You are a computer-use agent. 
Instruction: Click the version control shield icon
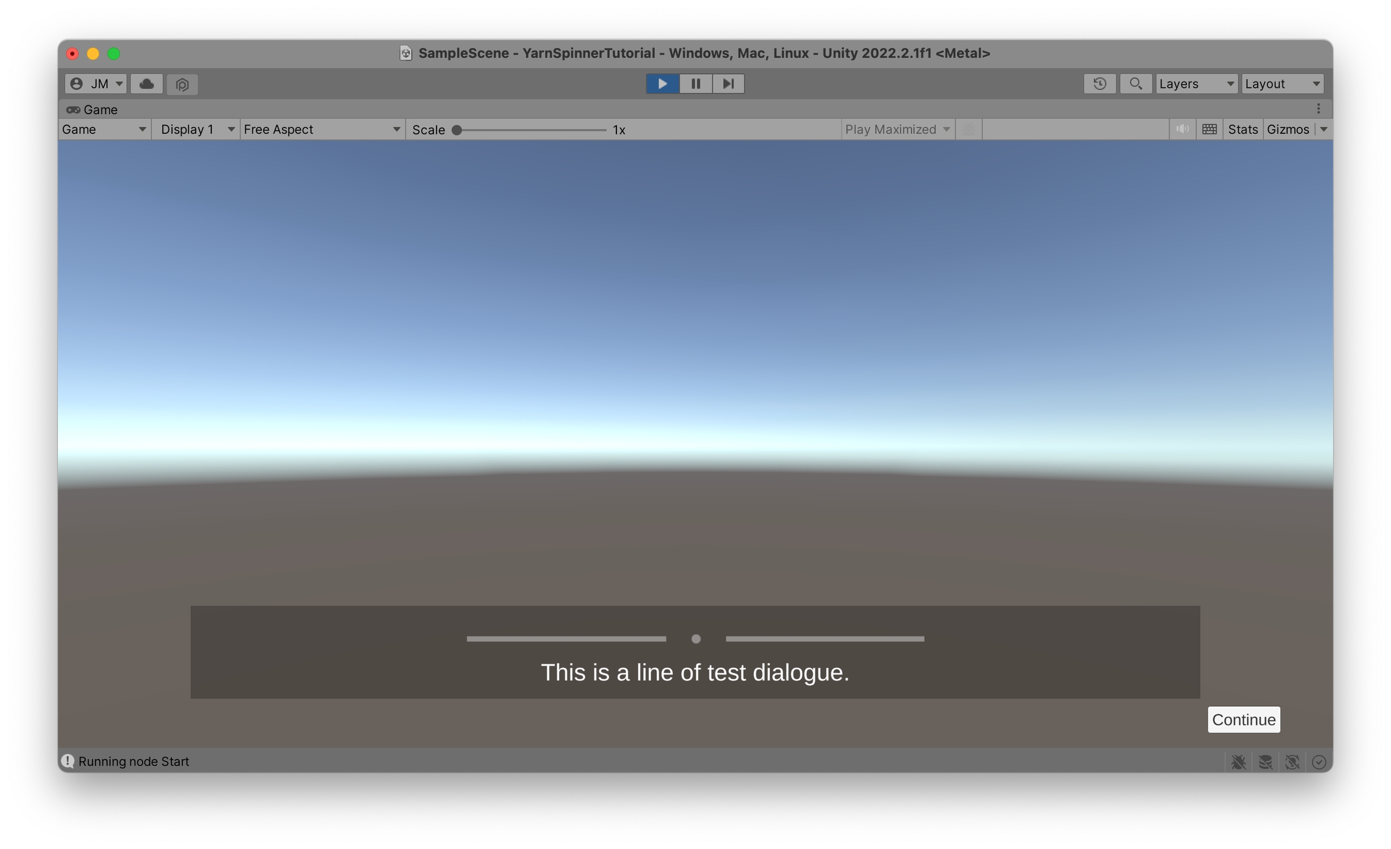click(x=182, y=84)
